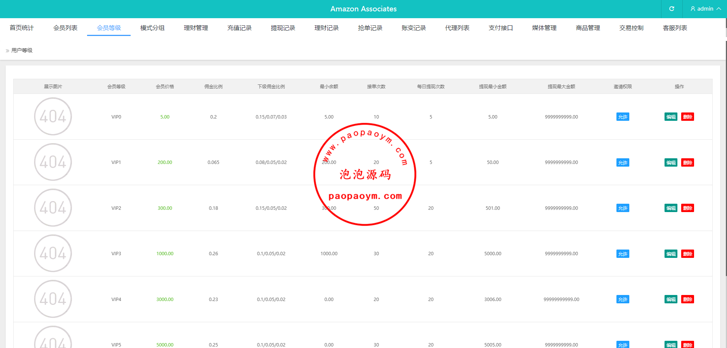Click the refresh icon in the top bar
727x348 pixels.
click(x=672, y=9)
